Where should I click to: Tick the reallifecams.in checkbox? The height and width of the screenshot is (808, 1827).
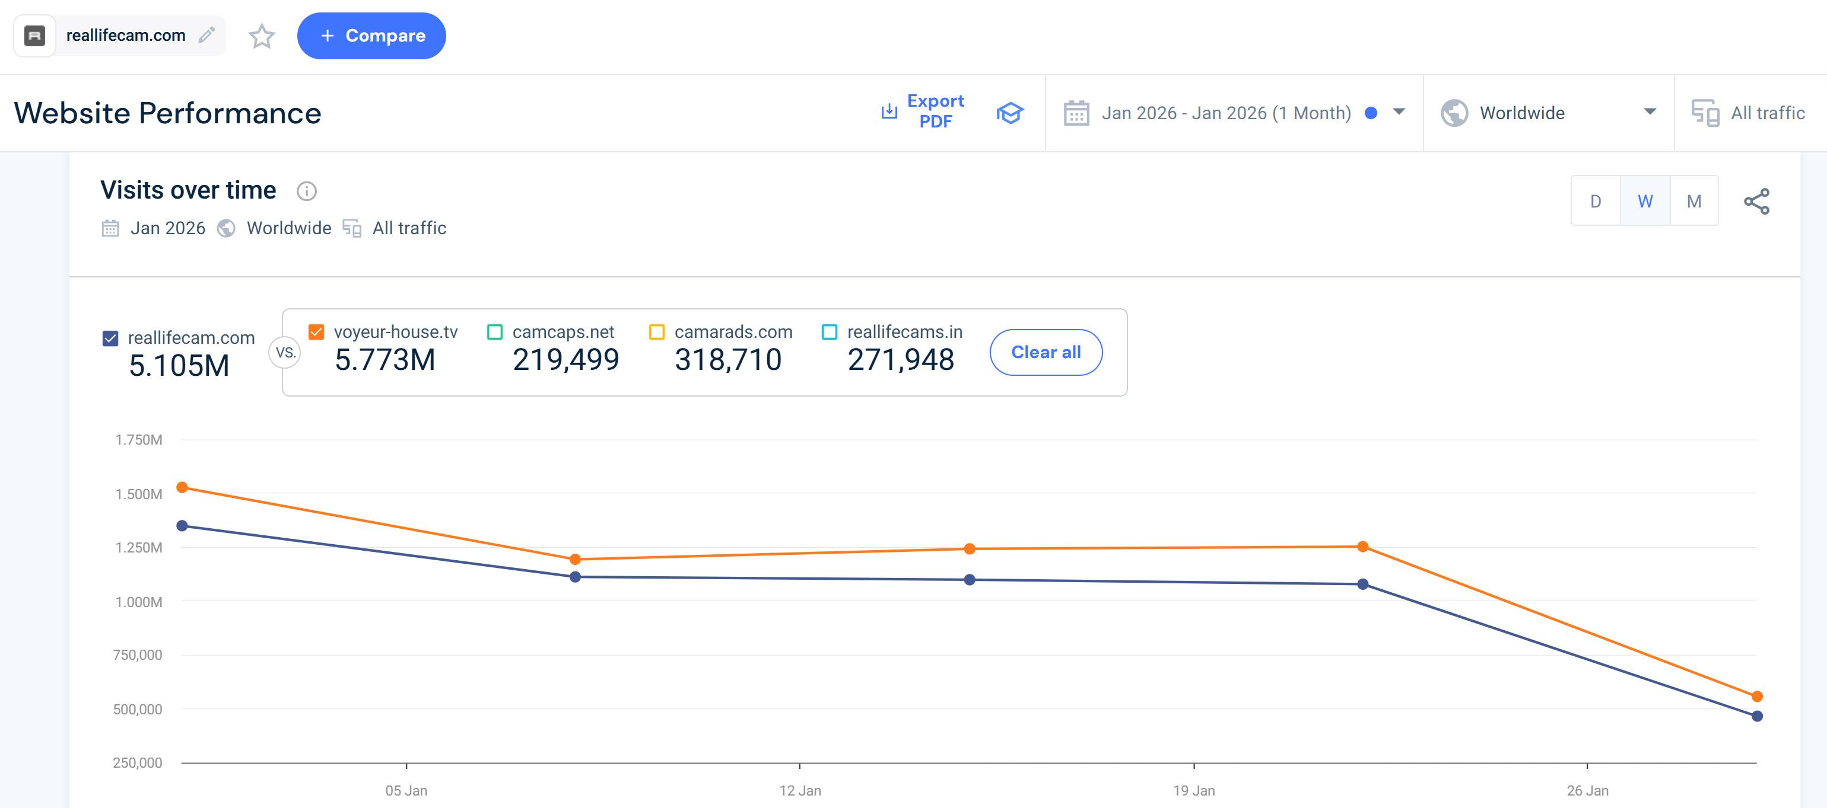click(x=829, y=332)
